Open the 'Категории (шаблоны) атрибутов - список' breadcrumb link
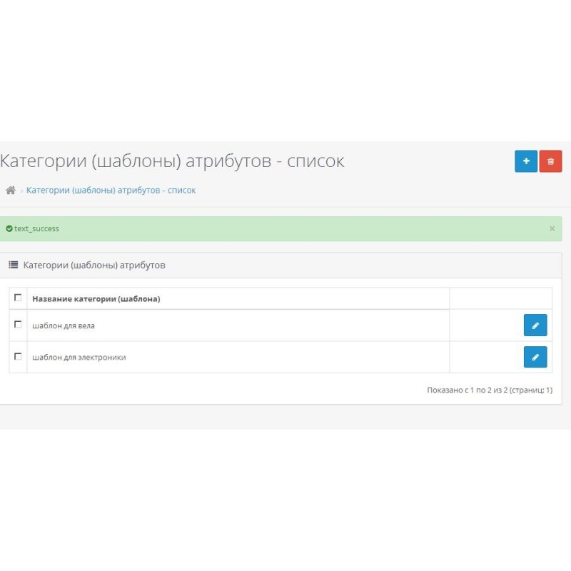The height and width of the screenshot is (571, 571). coord(111,191)
